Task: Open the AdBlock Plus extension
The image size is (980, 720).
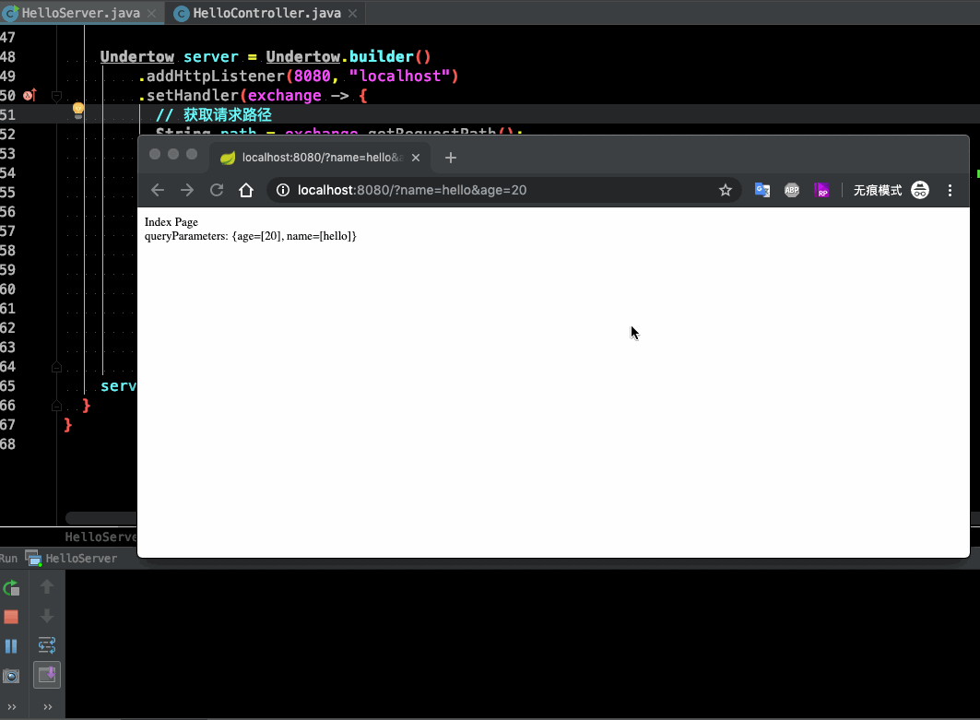Action: pos(792,190)
